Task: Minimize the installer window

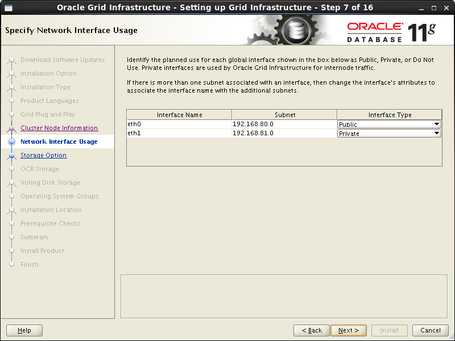Action: (x=421, y=8)
